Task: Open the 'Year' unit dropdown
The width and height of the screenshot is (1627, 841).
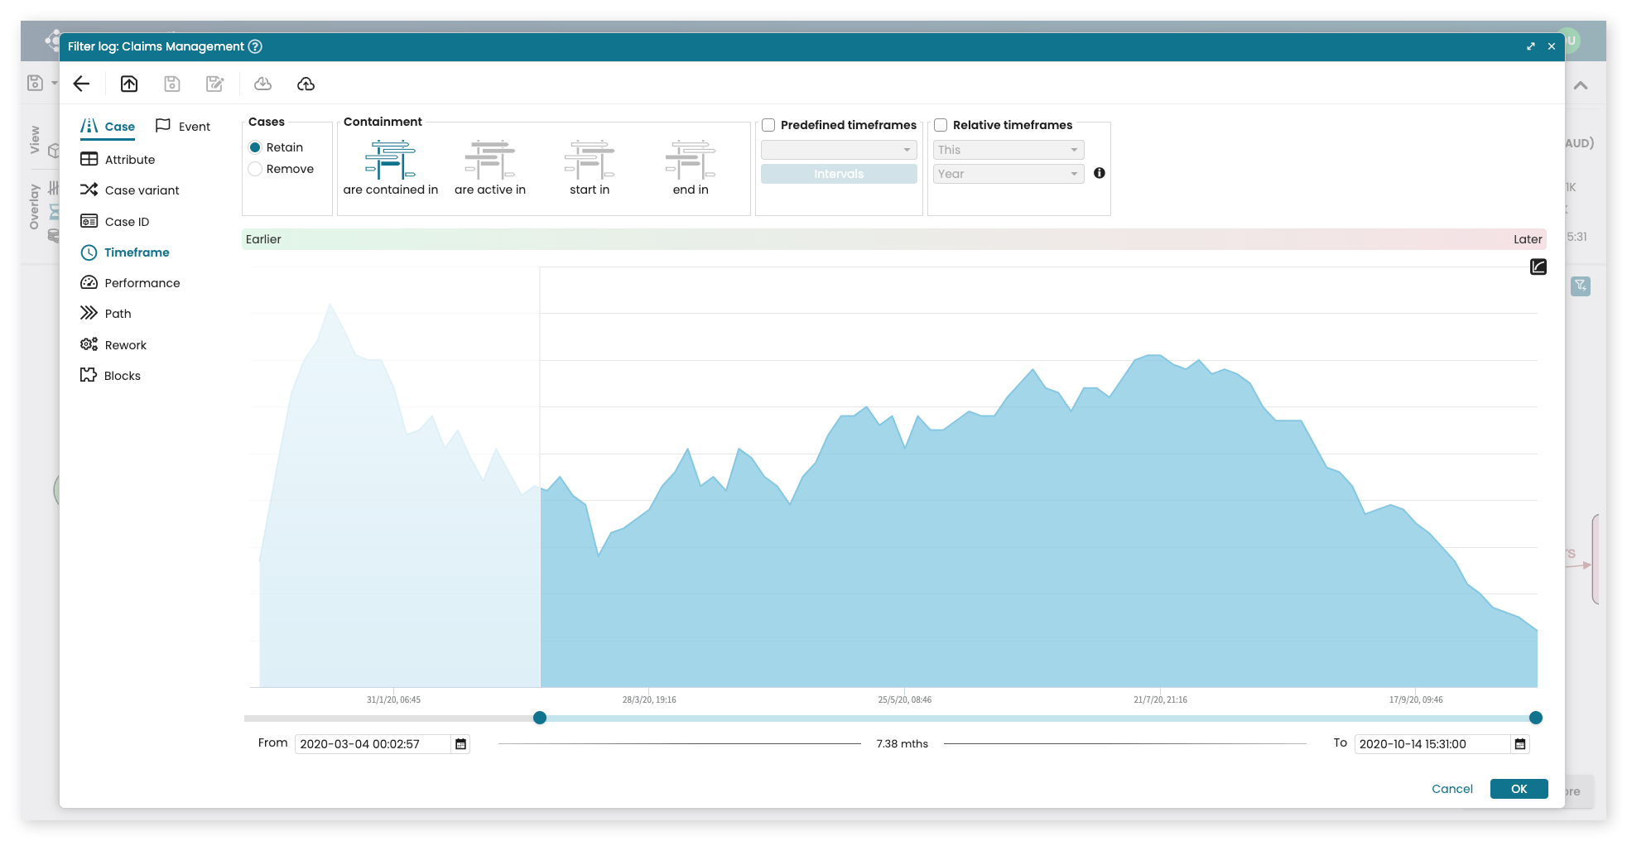Action: pyautogui.click(x=1008, y=174)
